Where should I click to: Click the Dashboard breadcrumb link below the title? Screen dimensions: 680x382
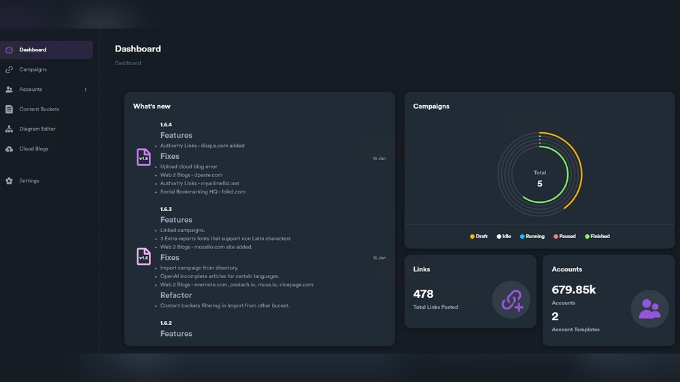(128, 63)
